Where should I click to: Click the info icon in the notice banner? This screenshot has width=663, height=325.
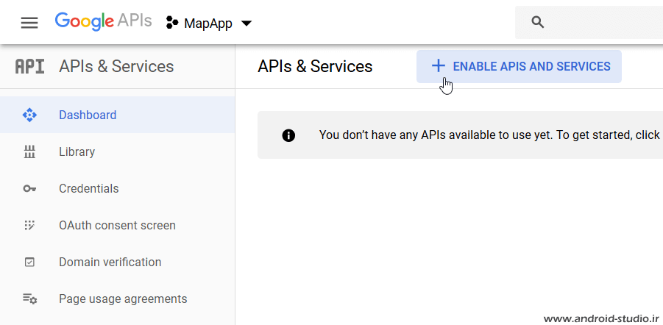[288, 135]
